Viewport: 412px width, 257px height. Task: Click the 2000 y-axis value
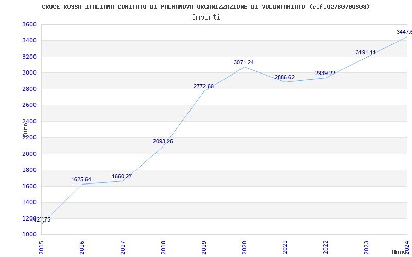tap(29, 154)
